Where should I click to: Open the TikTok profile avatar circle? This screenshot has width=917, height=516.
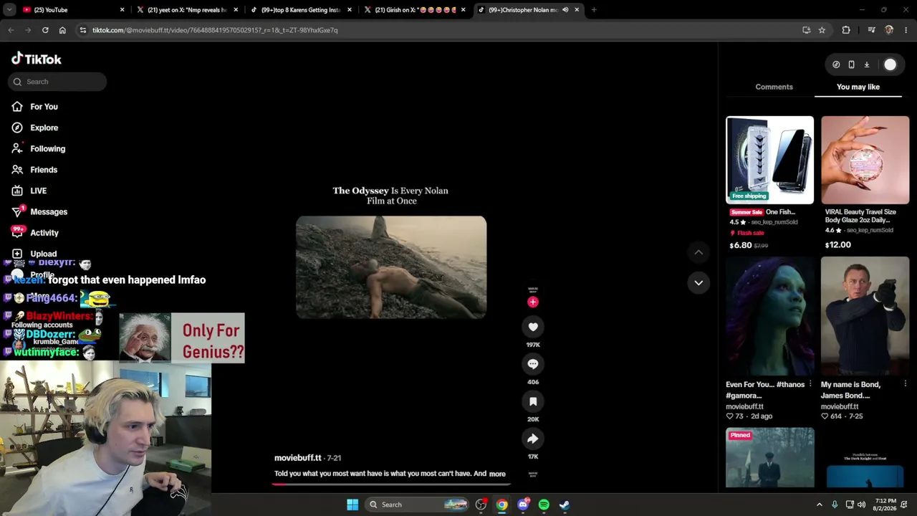tap(890, 64)
